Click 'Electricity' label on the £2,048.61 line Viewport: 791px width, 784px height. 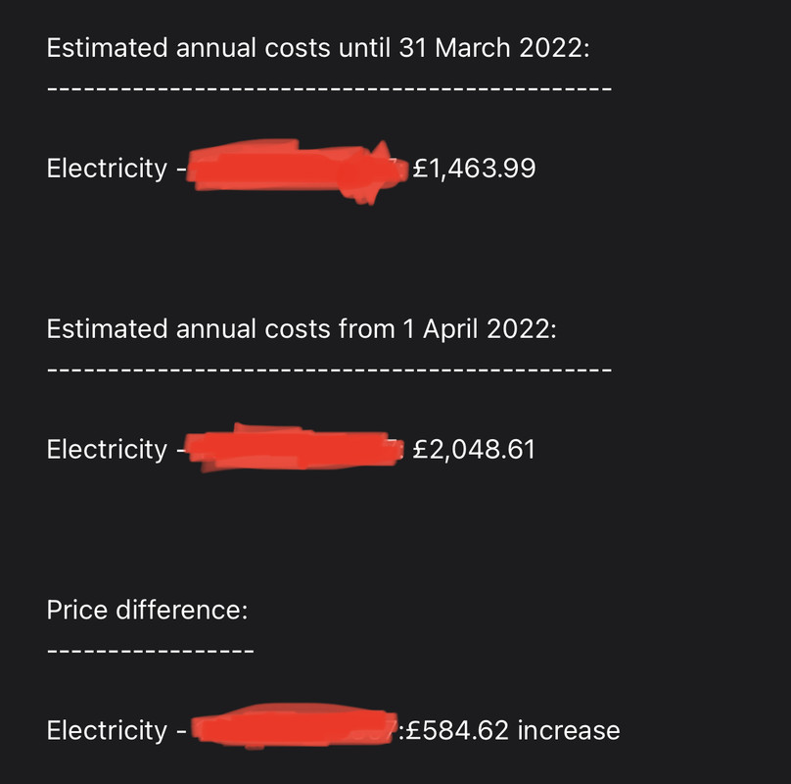(x=107, y=449)
